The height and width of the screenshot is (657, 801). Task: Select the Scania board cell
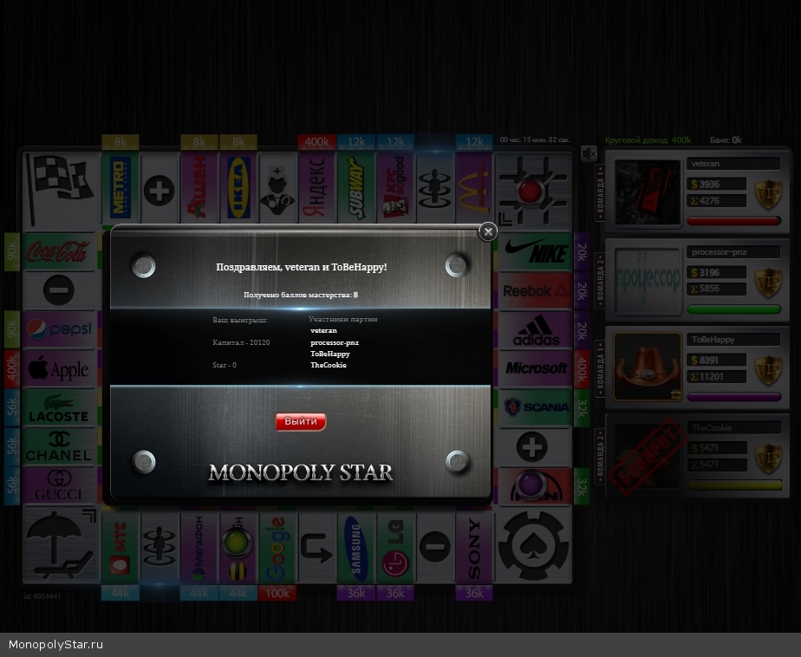pos(536,407)
